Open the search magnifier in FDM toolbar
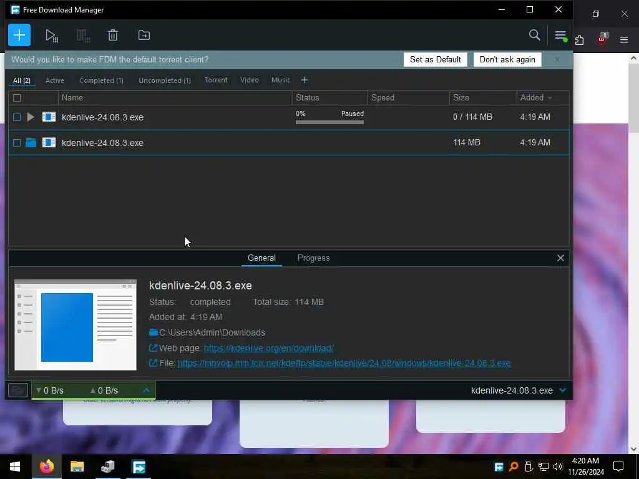Screen dimensions: 639x479 534,35
